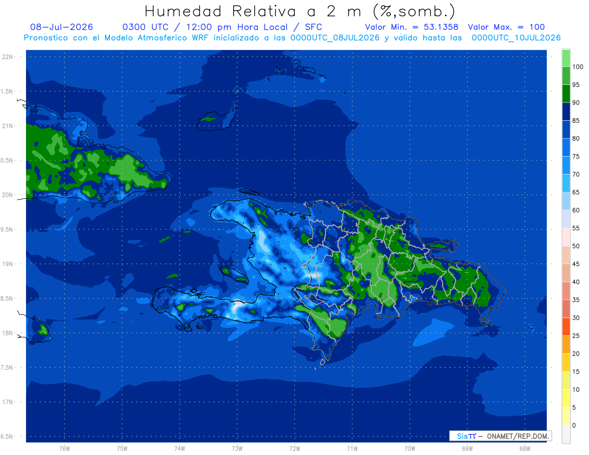
Task: Click the light green legend swatch above 100
Action: click(x=566, y=58)
